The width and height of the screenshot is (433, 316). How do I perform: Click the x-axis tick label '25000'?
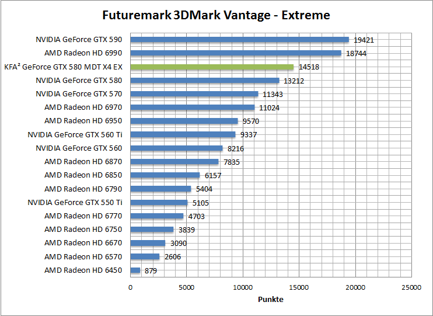tap(411, 287)
